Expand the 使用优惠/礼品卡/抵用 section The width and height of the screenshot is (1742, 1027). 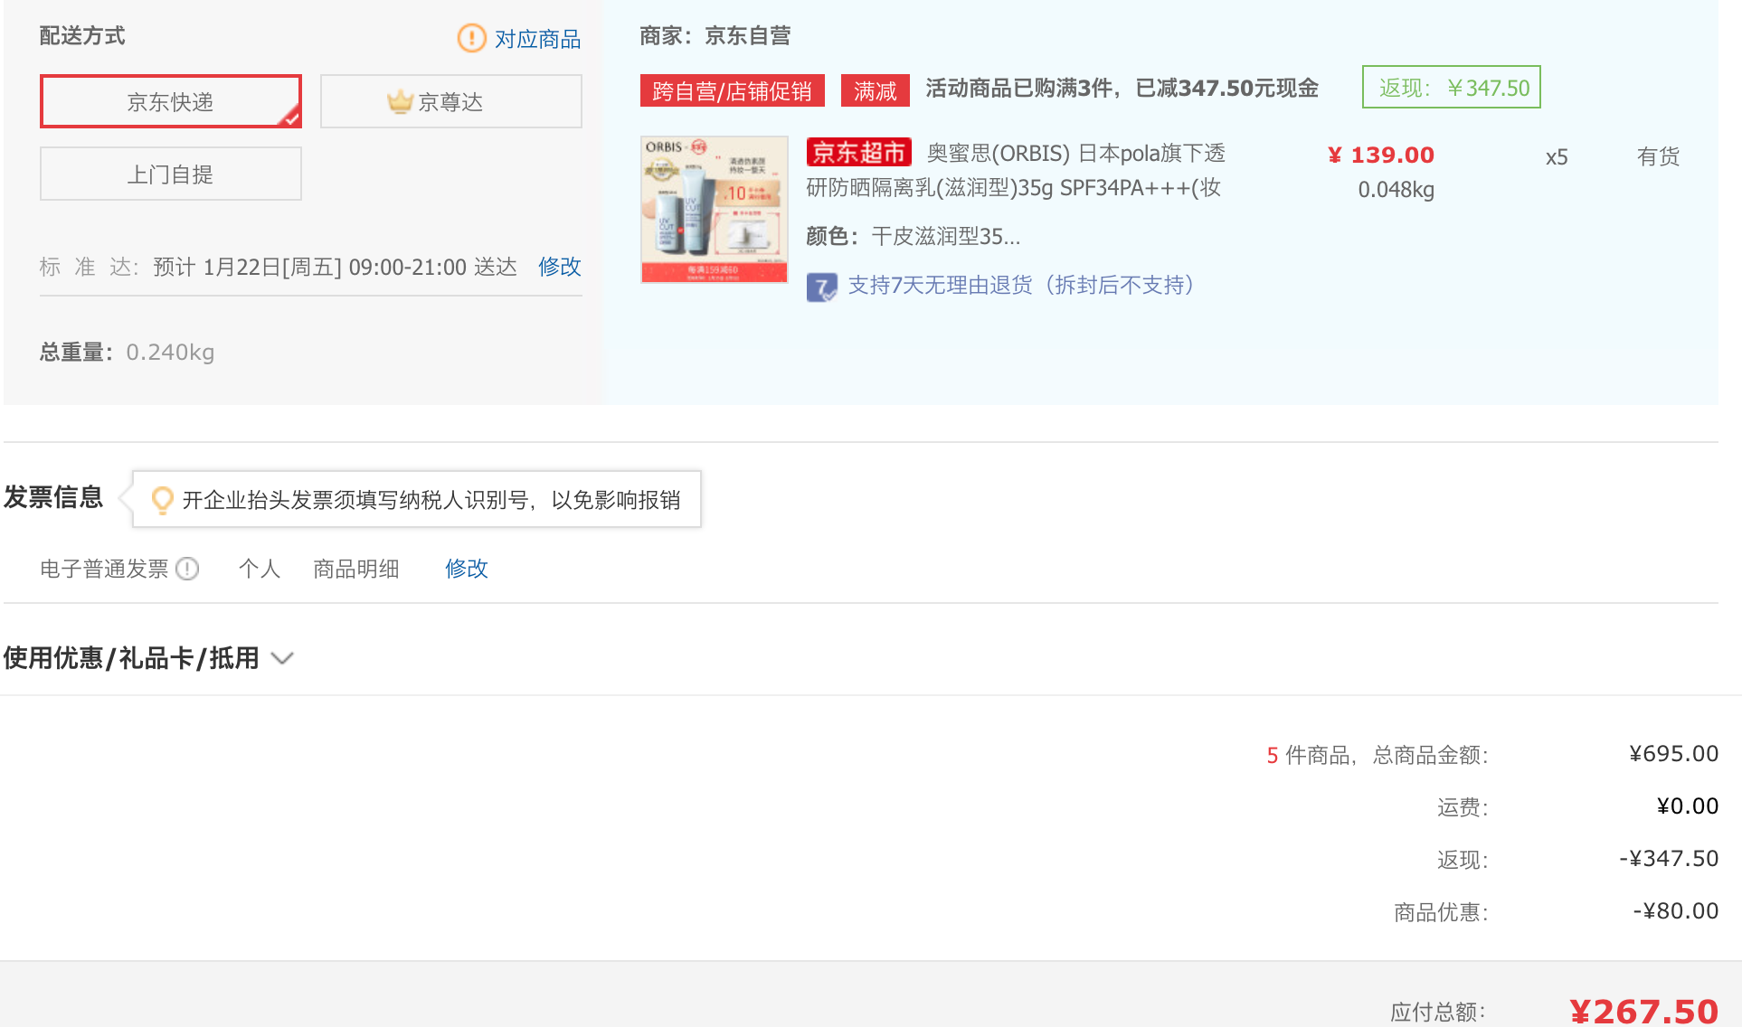tap(148, 658)
